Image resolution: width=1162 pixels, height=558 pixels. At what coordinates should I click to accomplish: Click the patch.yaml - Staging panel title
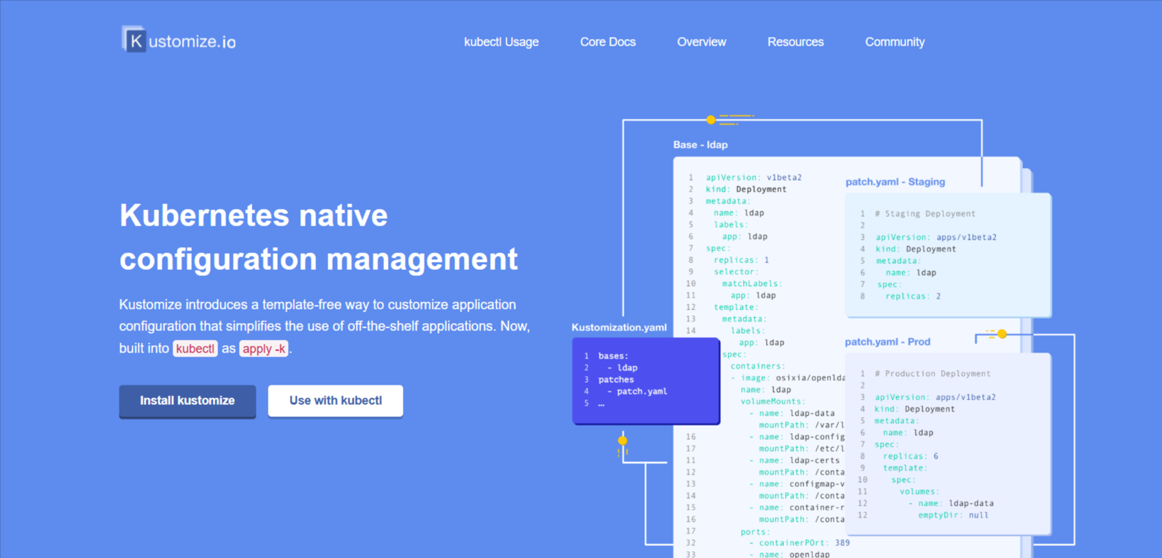click(895, 182)
